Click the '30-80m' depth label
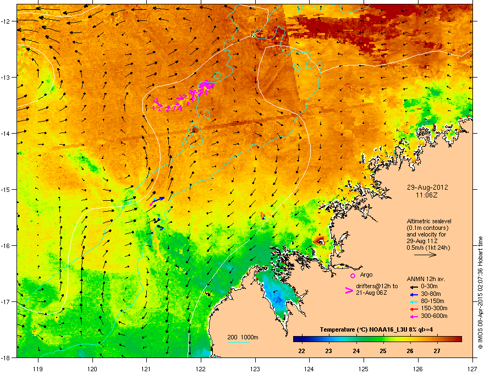This screenshot has width=484, height=374. pyautogui.click(x=431, y=294)
